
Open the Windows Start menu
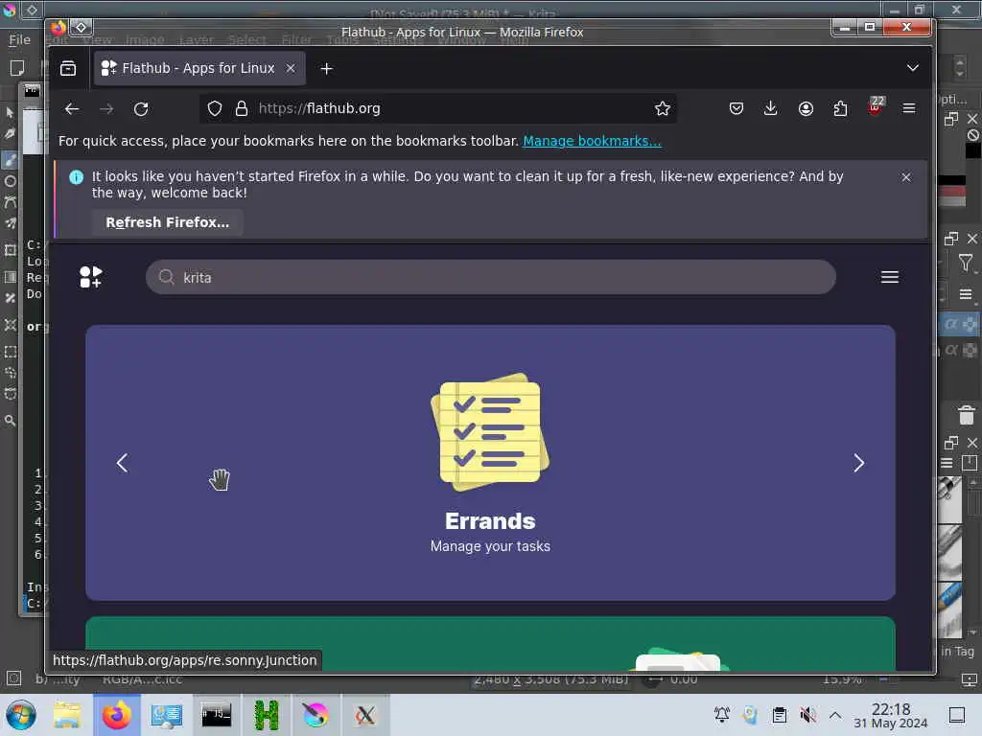point(21,715)
